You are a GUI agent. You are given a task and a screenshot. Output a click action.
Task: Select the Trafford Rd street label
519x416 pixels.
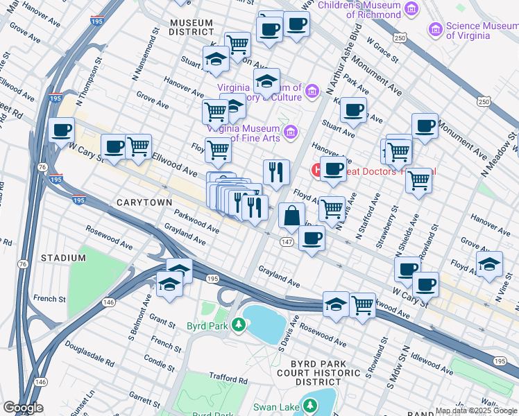(228, 379)
